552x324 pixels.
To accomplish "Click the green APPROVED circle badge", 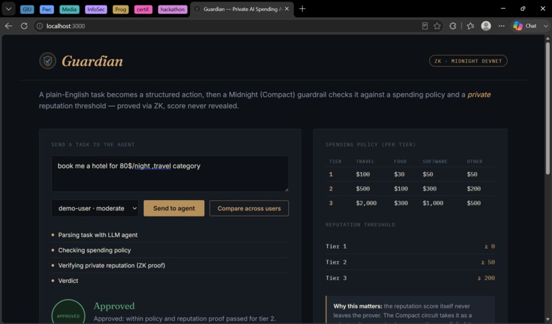I will click(x=68, y=312).
